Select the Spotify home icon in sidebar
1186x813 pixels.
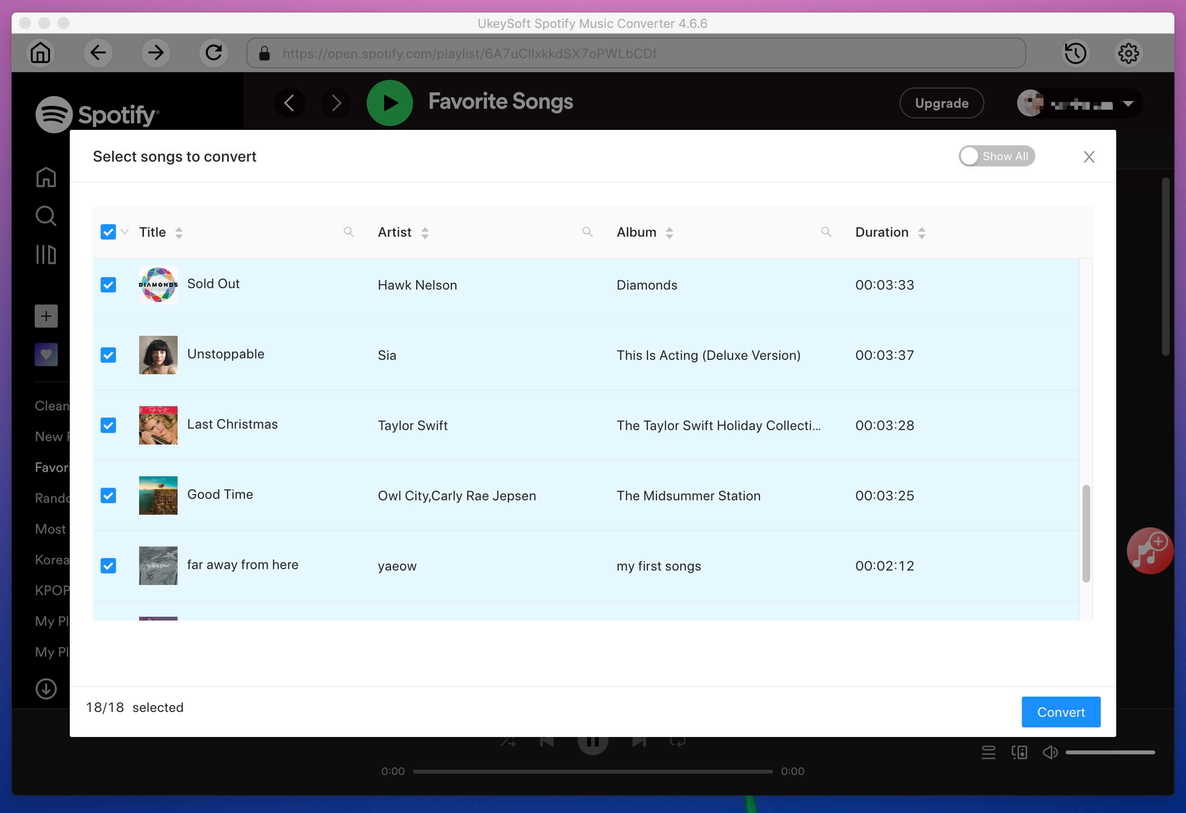click(x=46, y=177)
